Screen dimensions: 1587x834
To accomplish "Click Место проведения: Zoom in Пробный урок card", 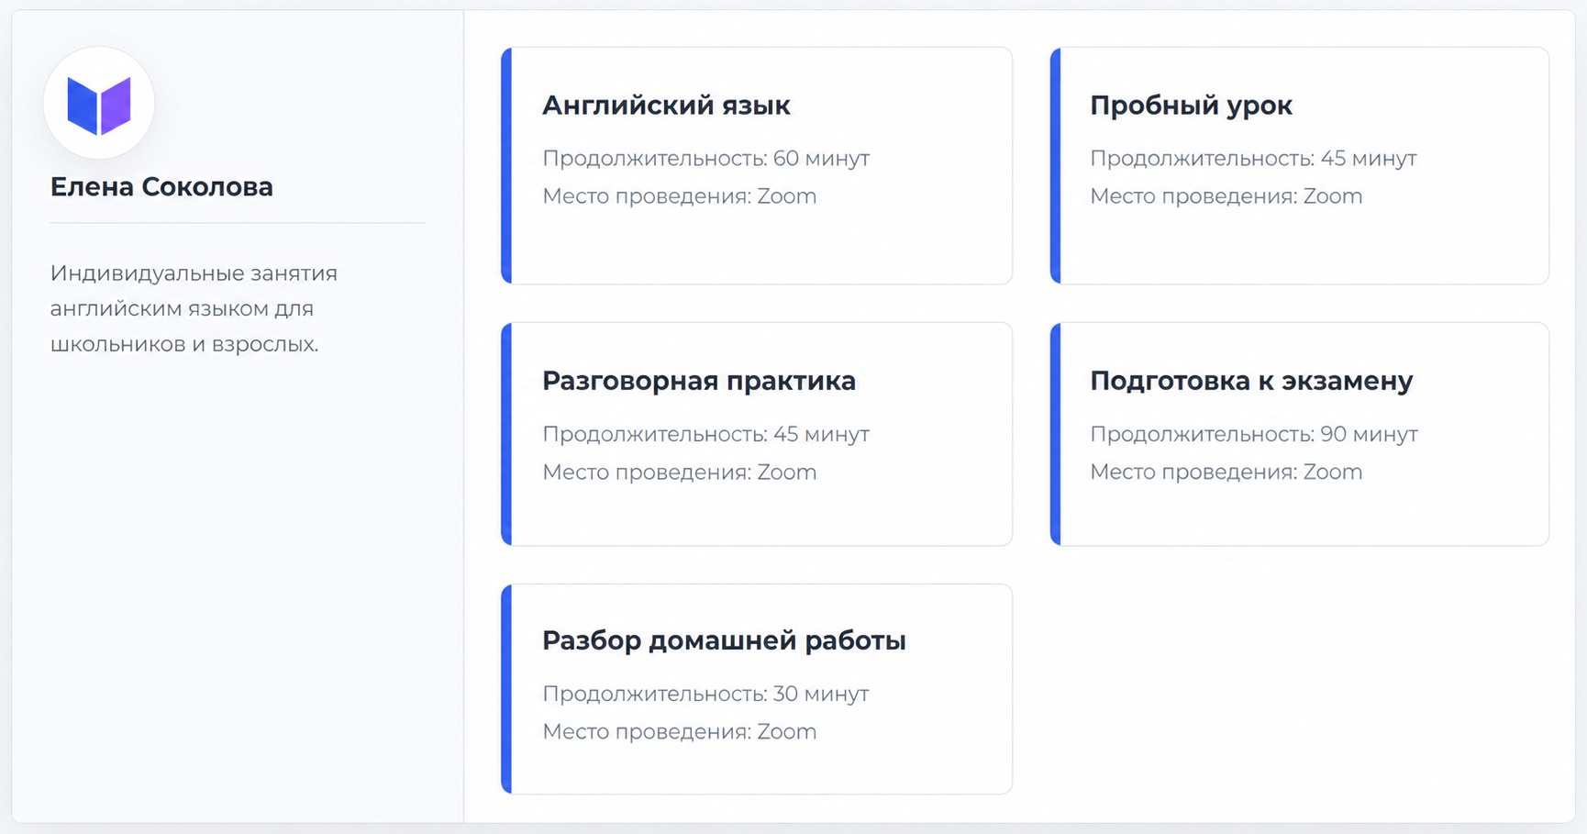I will click(1226, 196).
